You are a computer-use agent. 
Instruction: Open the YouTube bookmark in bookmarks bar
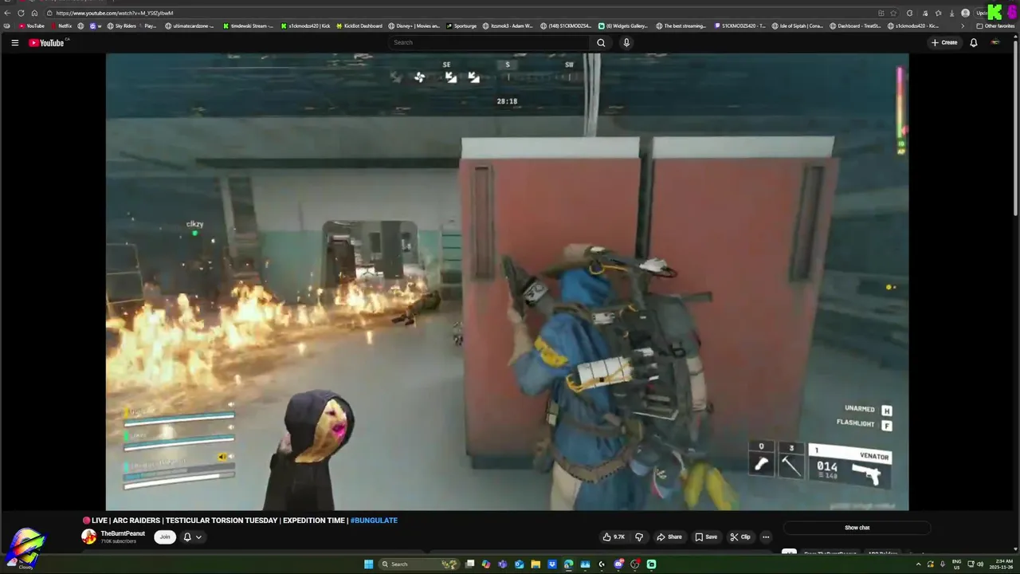[x=32, y=26]
